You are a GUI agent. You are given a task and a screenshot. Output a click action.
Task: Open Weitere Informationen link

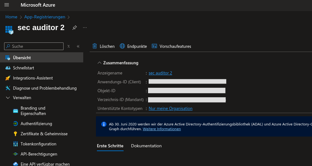click(x=162, y=129)
